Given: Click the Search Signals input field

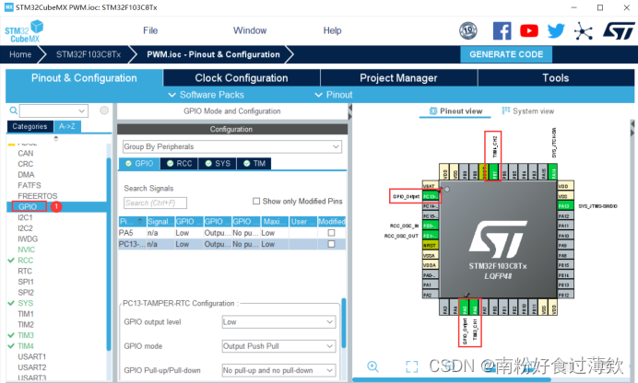Looking at the screenshot, I should tap(155, 203).
